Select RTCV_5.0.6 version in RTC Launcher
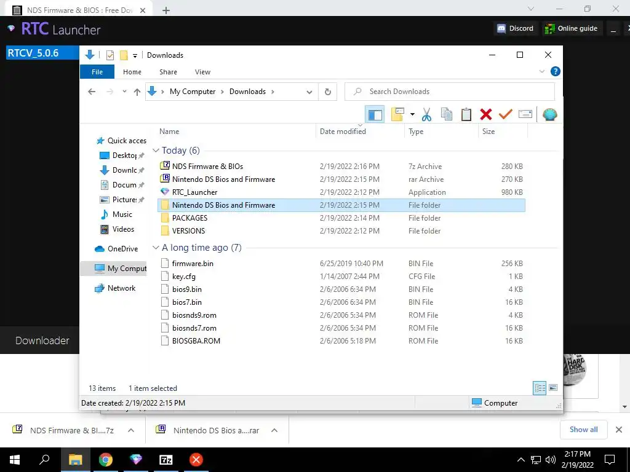The width and height of the screenshot is (630, 472). [x=42, y=53]
